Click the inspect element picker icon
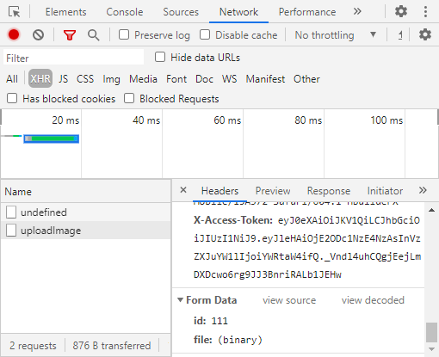Screen dimensions: 439x357 click(14, 12)
